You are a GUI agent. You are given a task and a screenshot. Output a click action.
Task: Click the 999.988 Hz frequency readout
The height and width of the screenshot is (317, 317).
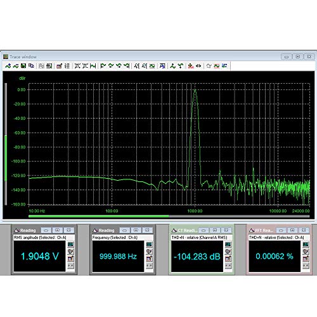pyautogui.click(x=118, y=256)
